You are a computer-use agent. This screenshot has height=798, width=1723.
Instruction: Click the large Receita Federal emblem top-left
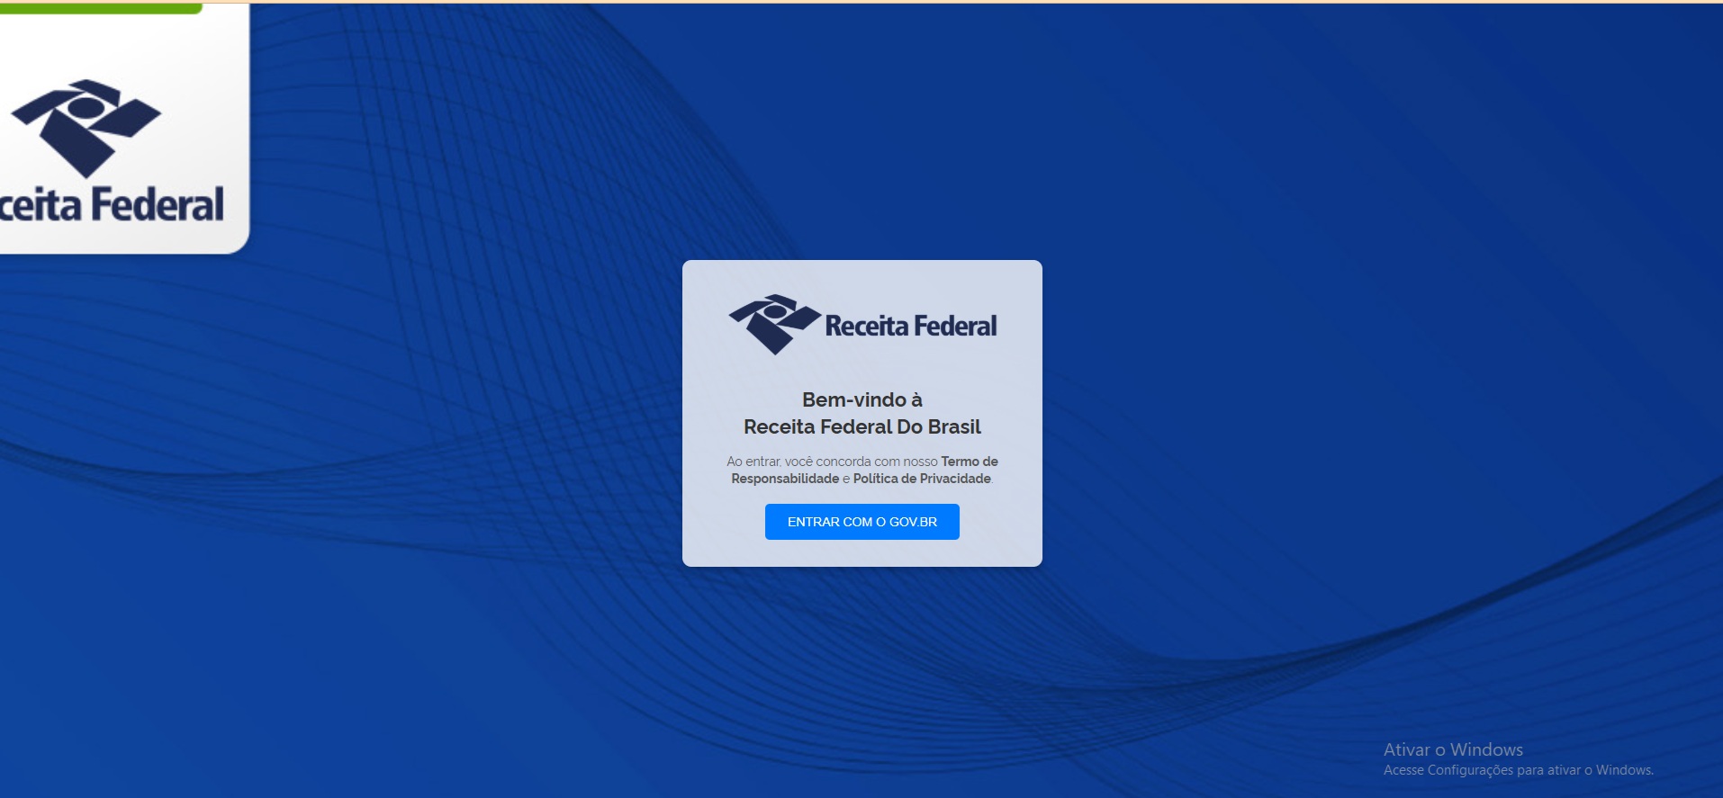pos(86,127)
